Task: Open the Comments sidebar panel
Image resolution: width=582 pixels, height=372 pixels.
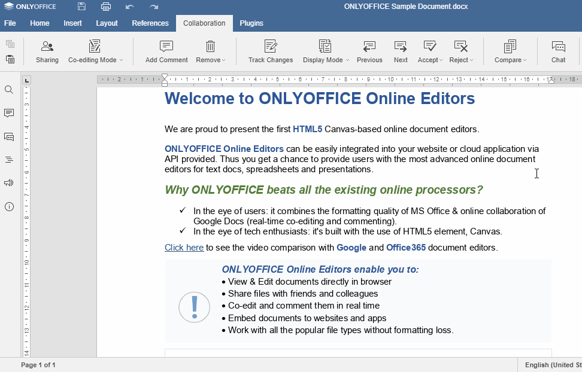Action: click(x=9, y=113)
